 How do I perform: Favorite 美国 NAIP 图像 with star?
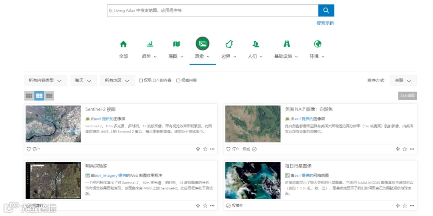tap(405, 149)
